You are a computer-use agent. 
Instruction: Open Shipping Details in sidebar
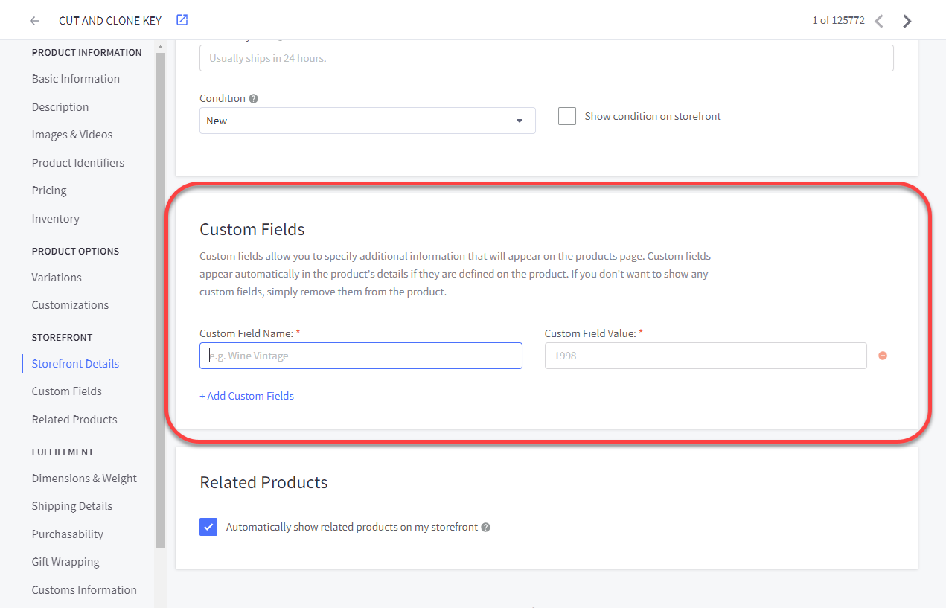pos(72,506)
